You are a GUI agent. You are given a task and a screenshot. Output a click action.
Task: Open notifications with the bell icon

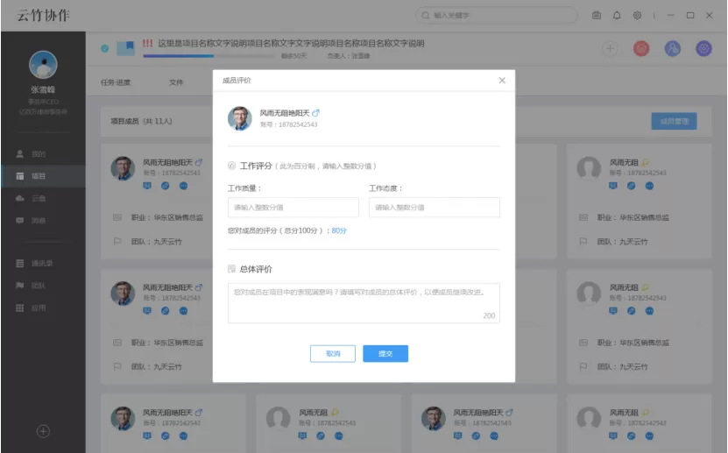click(617, 15)
